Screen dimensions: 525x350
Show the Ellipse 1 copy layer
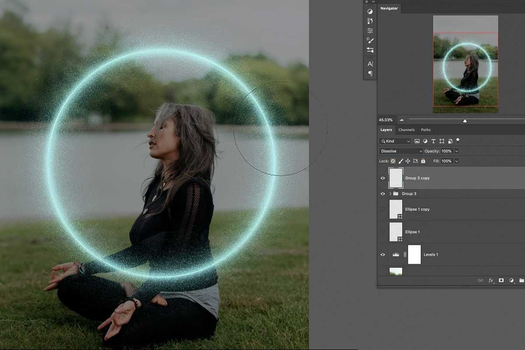(383, 210)
